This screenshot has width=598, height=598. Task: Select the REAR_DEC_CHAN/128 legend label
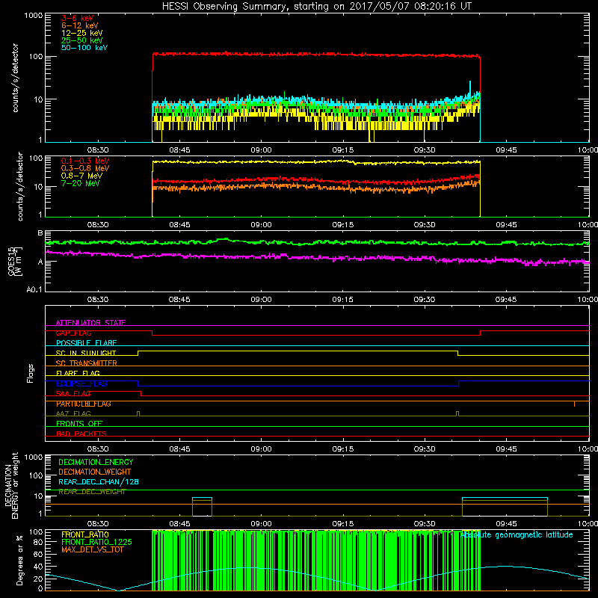point(99,481)
